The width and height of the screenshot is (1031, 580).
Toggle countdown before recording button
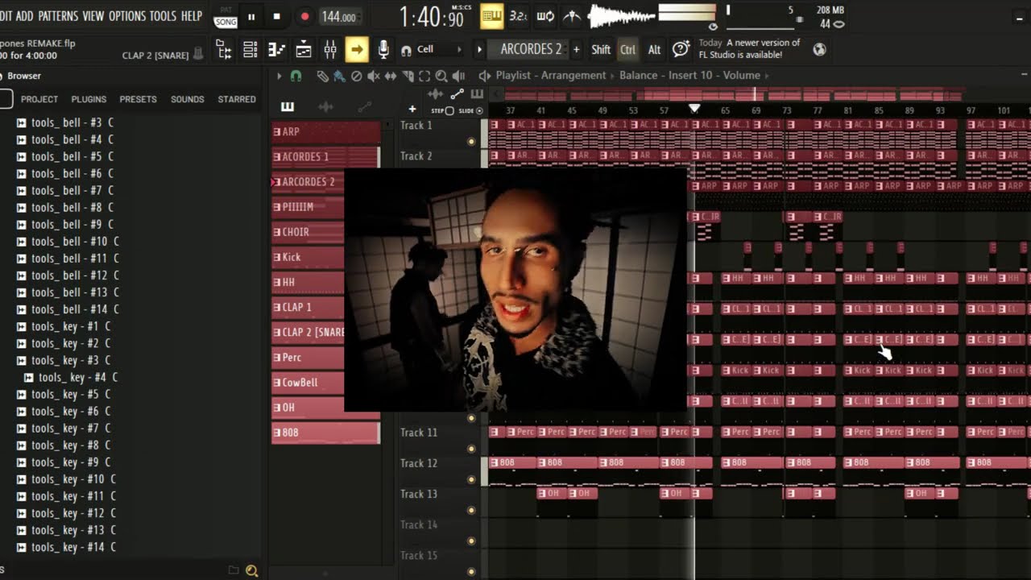pyautogui.click(x=518, y=15)
